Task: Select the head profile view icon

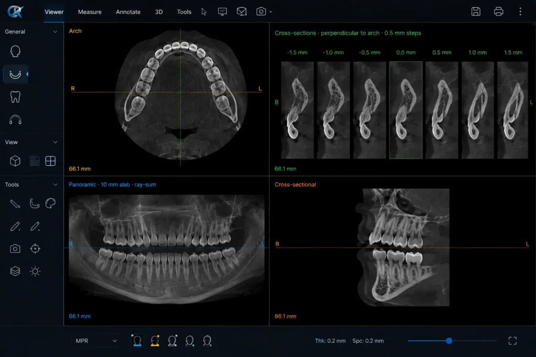Action: [x=15, y=51]
